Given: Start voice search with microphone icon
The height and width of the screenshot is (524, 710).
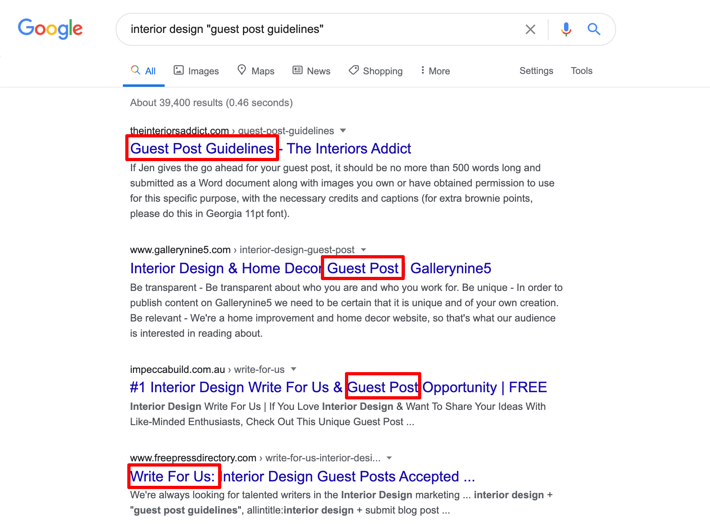Looking at the screenshot, I should [566, 29].
